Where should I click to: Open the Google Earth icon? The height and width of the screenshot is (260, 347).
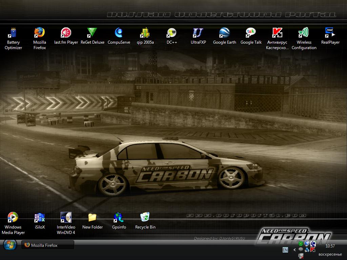pos(224,33)
